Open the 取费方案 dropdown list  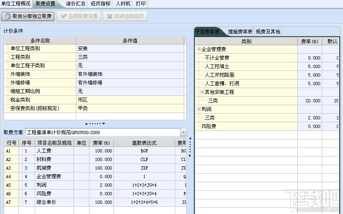click(183, 132)
